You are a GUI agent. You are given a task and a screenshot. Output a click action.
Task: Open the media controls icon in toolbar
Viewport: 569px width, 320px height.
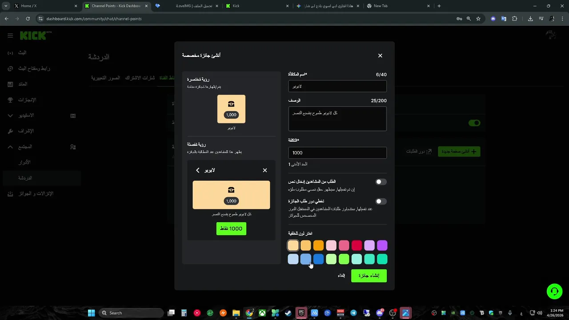[x=541, y=19]
